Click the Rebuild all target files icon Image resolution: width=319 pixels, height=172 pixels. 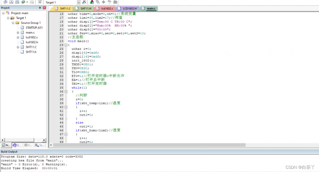17,2
